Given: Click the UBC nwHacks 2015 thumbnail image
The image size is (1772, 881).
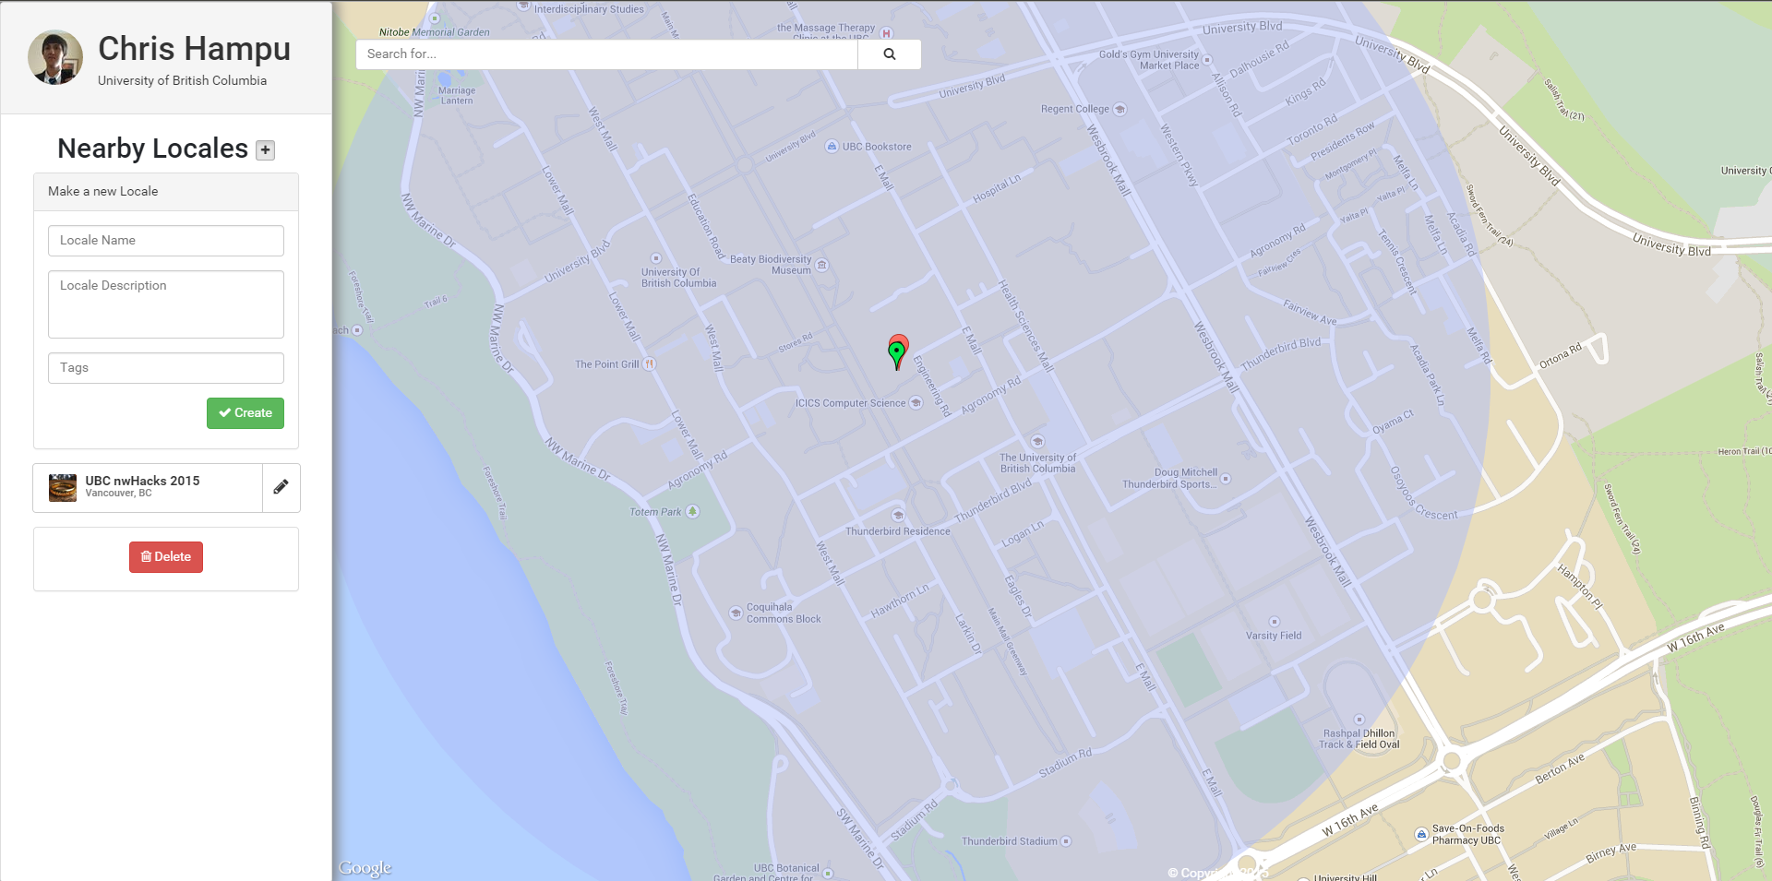Looking at the screenshot, I should click(x=63, y=488).
